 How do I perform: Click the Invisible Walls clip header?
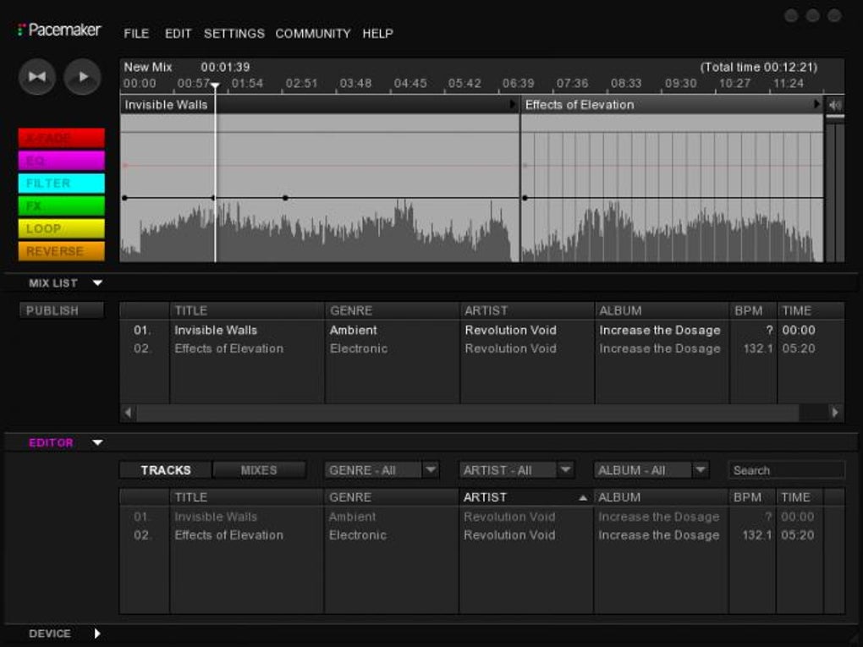320,105
